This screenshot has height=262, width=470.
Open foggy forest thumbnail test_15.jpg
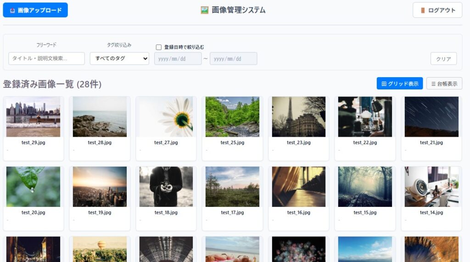(x=365, y=187)
